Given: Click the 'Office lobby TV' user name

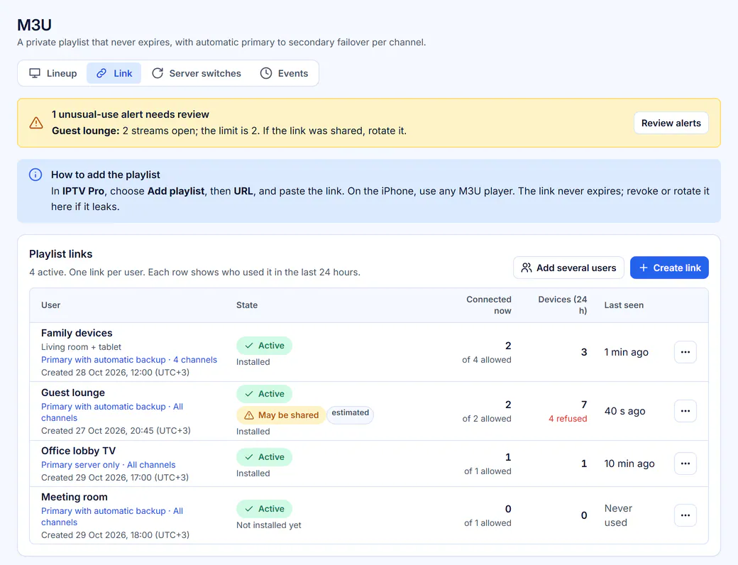Looking at the screenshot, I should click(78, 451).
